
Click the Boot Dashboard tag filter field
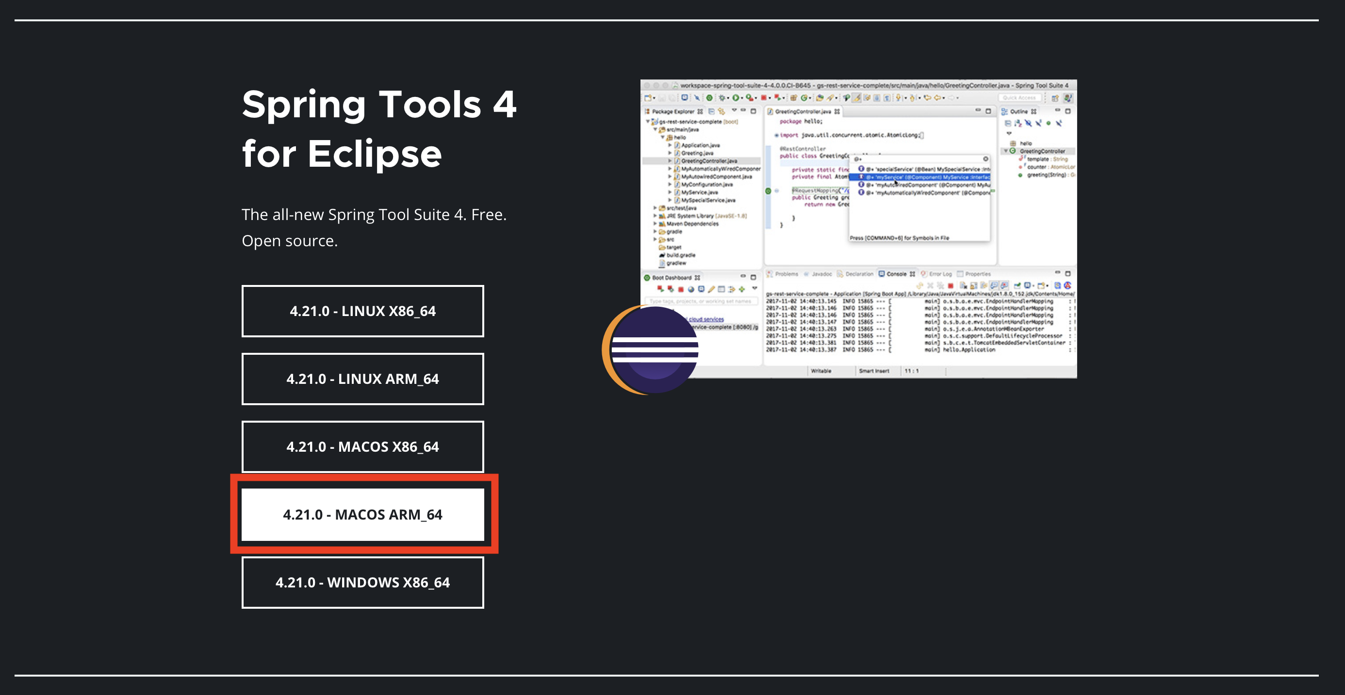(x=701, y=301)
